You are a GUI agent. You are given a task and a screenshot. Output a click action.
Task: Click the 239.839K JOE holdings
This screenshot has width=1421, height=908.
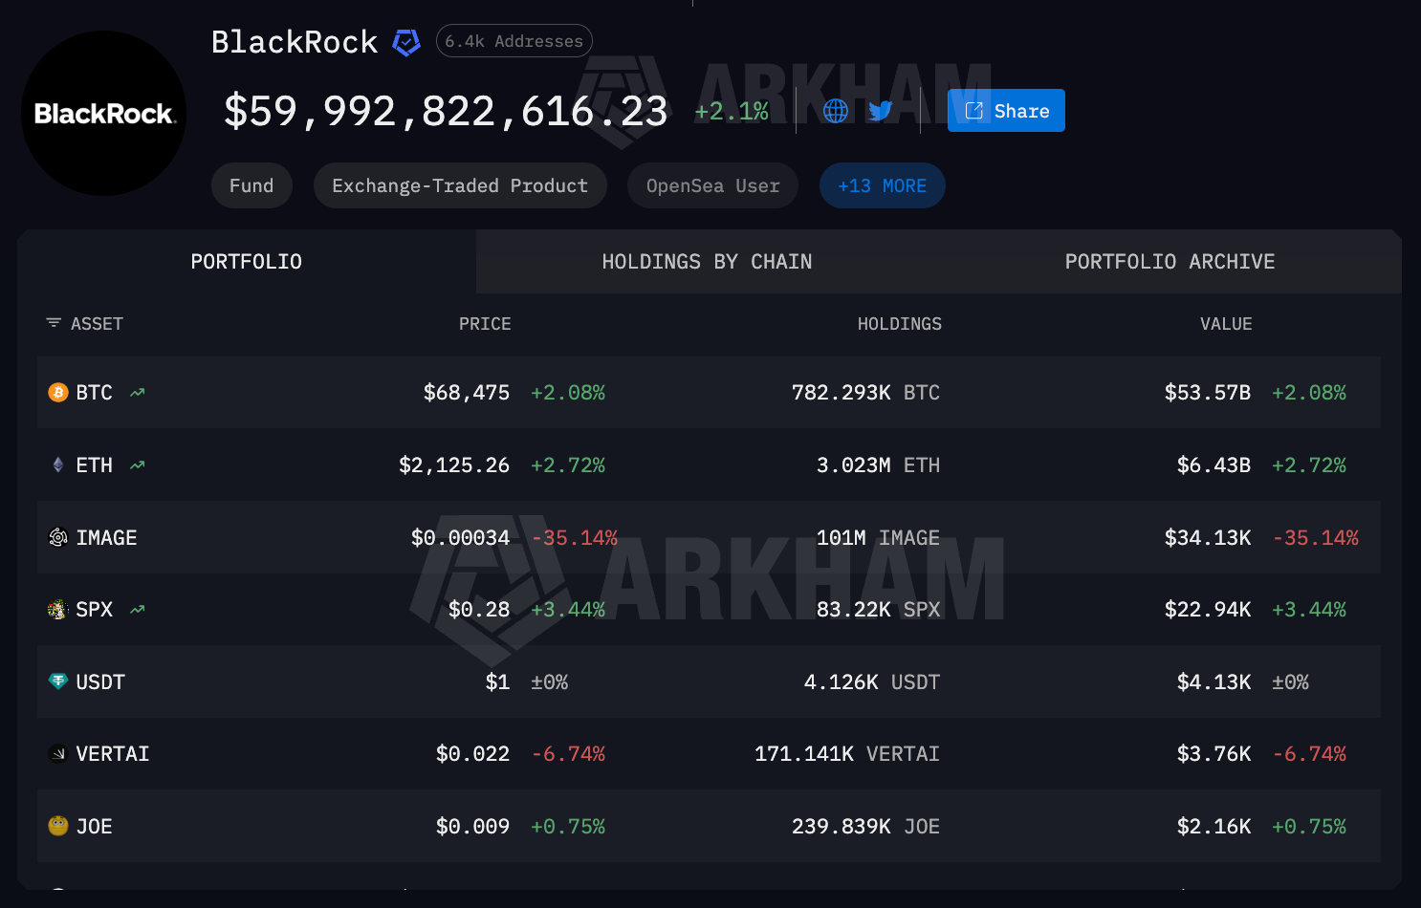click(x=865, y=827)
